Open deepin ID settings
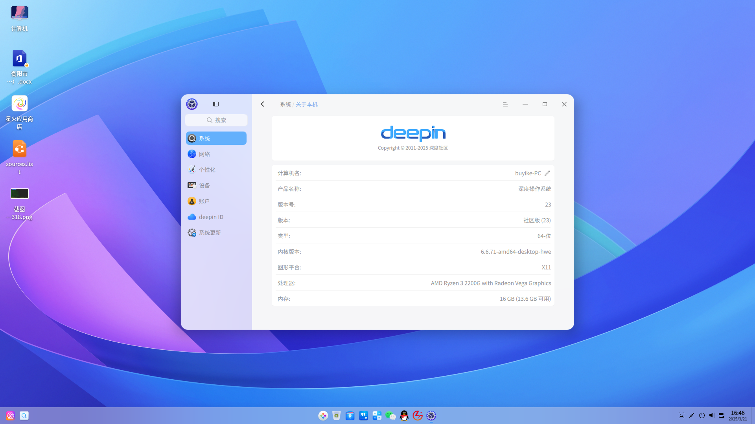The height and width of the screenshot is (424, 755). click(x=216, y=217)
